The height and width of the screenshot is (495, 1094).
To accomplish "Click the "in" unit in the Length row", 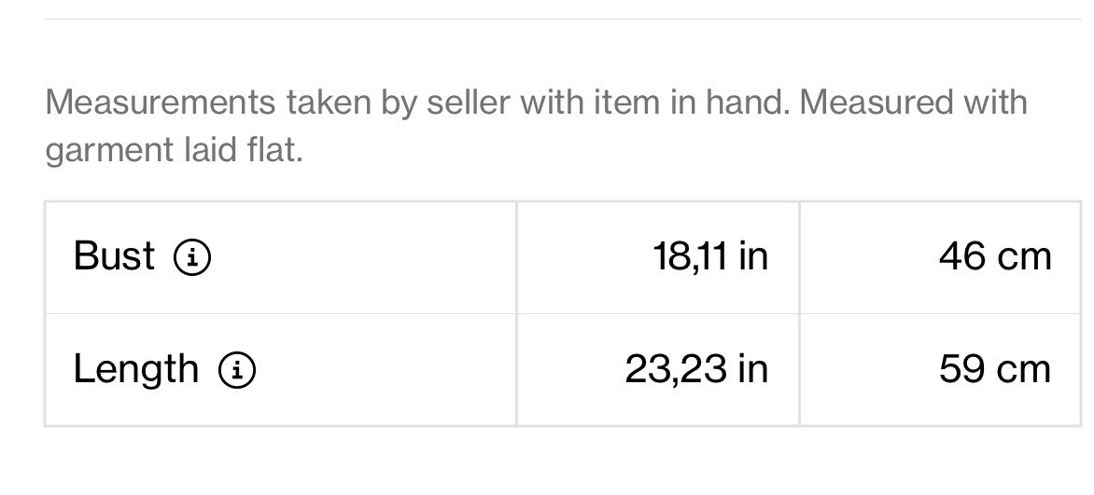I will [x=752, y=369].
